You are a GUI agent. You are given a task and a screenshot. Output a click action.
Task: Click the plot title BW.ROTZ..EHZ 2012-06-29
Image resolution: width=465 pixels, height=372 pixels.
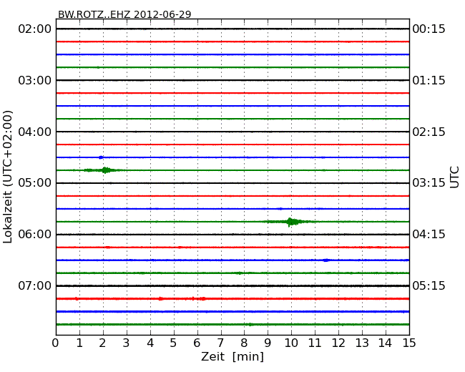(124, 14)
